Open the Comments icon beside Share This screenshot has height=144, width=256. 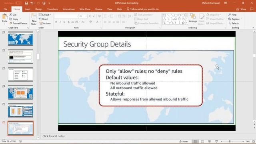tap(252, 9)
